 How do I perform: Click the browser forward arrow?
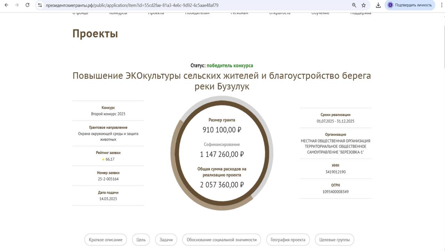pos(17,5)
